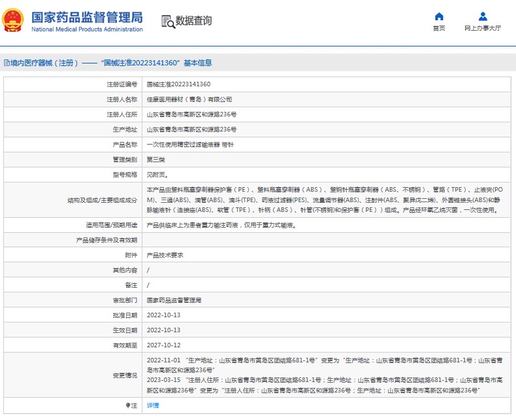Select registration number 国械注准20223141360 cell
Viewport: 516px width, 418px height.
click(179, 84)
